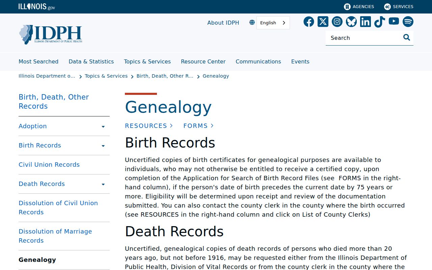Image resolution: width=432 pixels, height=270 pixels.
Task: Open the Instagram social icon
Action: [x=337, y=22]
